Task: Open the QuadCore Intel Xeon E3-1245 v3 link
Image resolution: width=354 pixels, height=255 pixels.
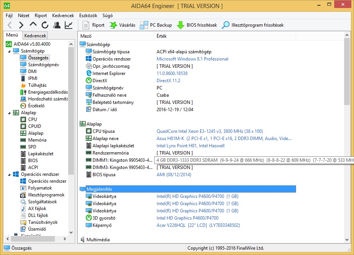Action: pos(210,131)
